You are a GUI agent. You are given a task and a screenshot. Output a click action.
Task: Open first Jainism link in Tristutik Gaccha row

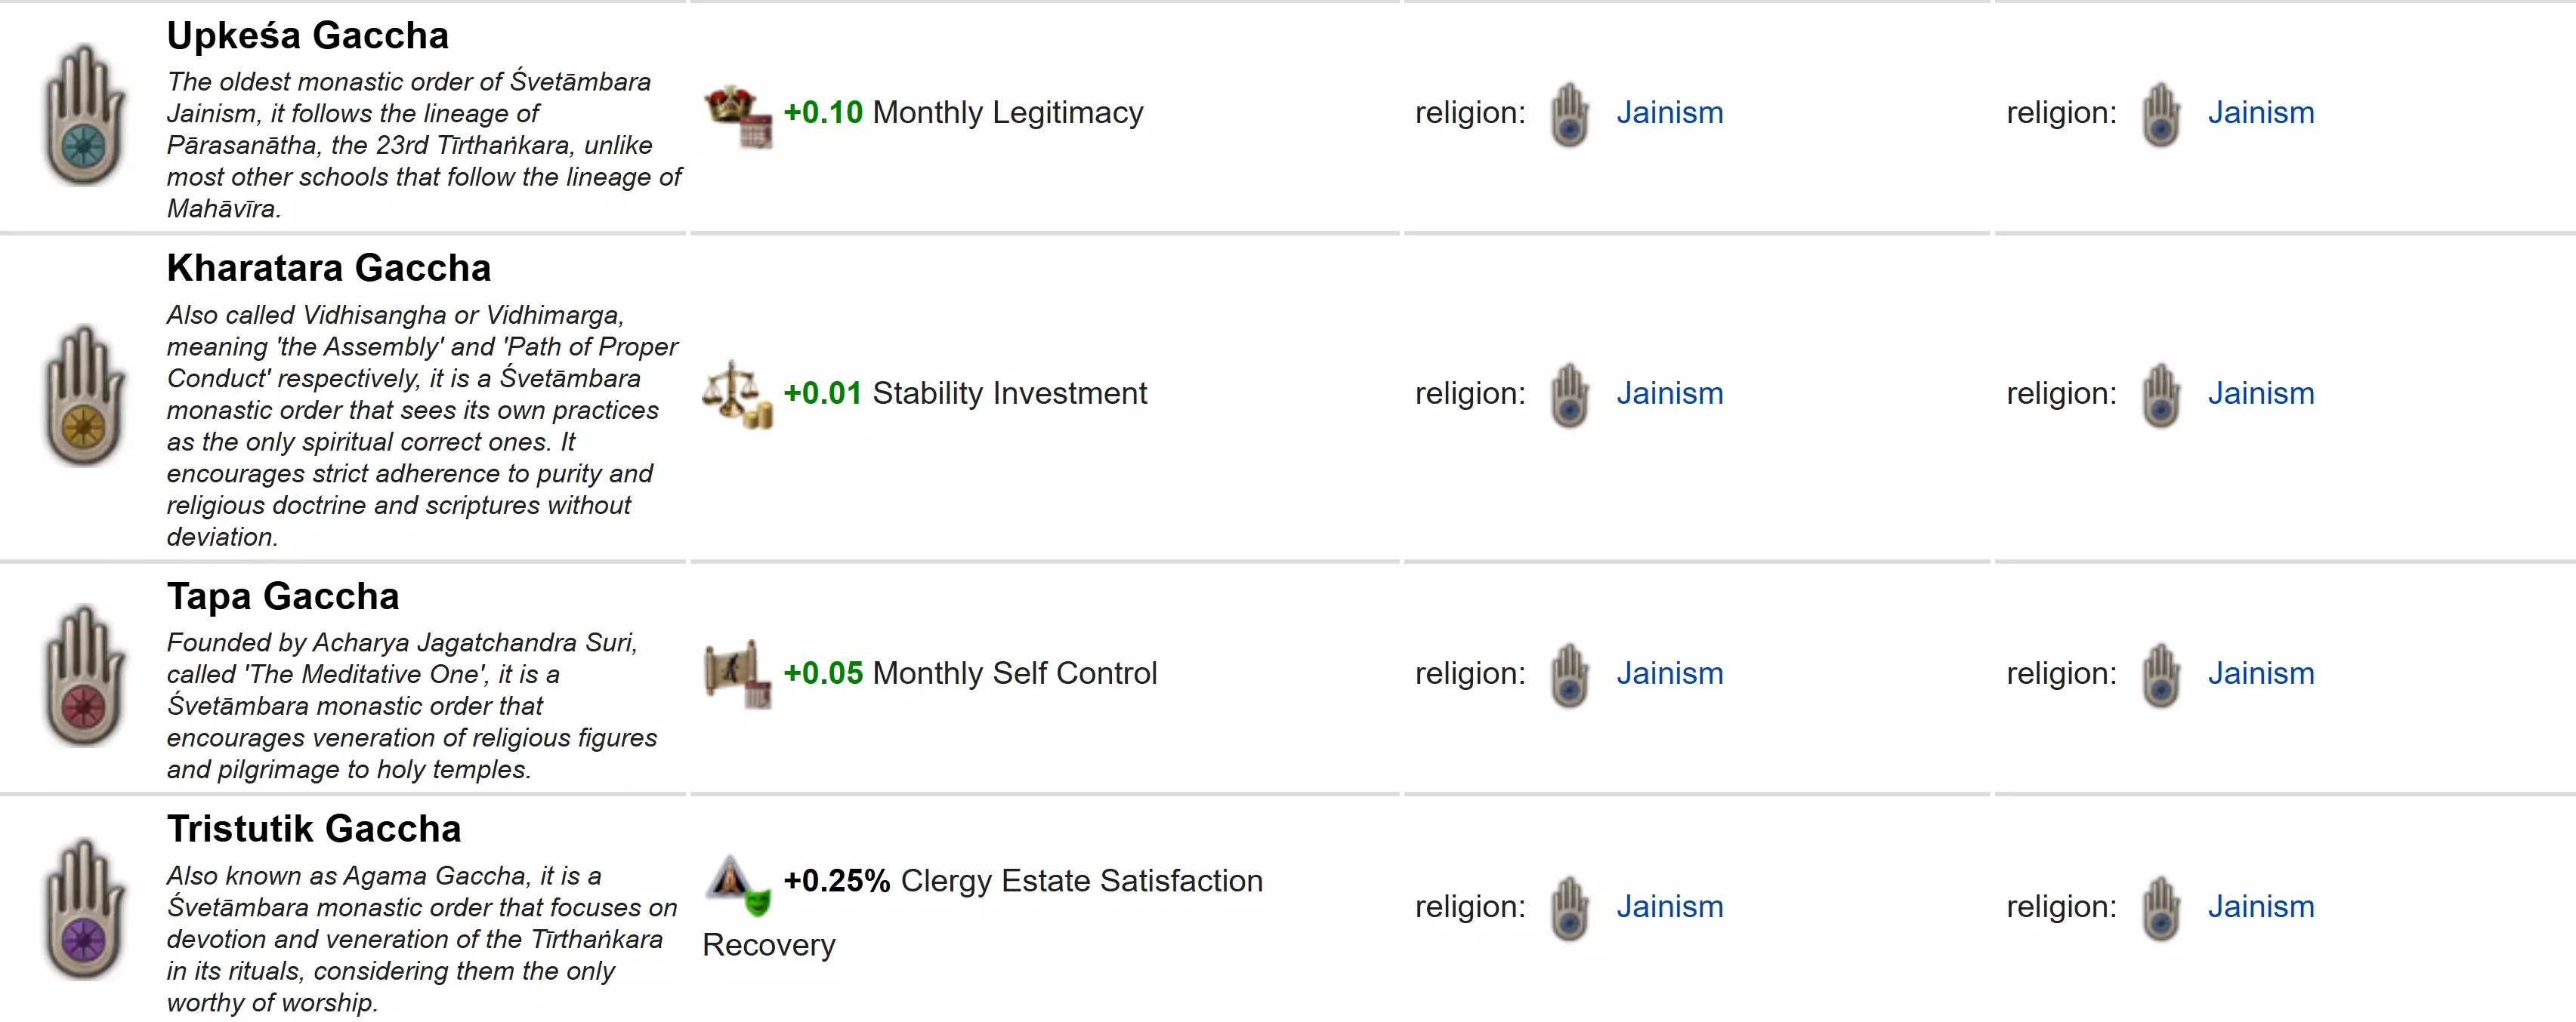point(1669,906)
